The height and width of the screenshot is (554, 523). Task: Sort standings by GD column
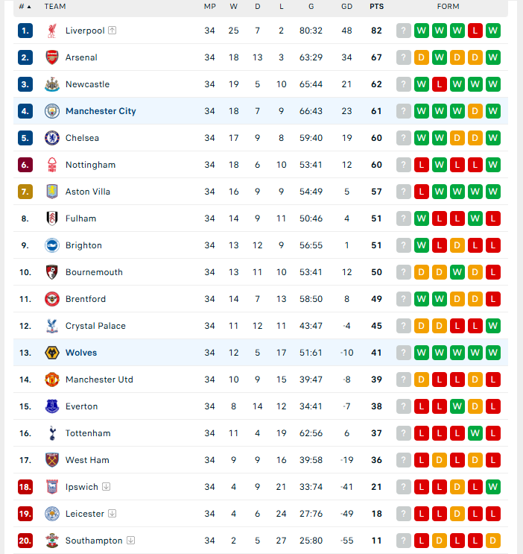(x=346, y=7)
